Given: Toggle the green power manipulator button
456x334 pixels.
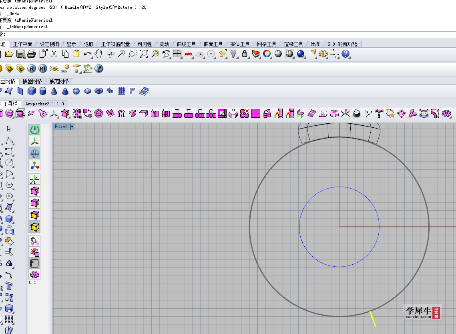Looking at the screenshot, I should (x=34, y=129).
